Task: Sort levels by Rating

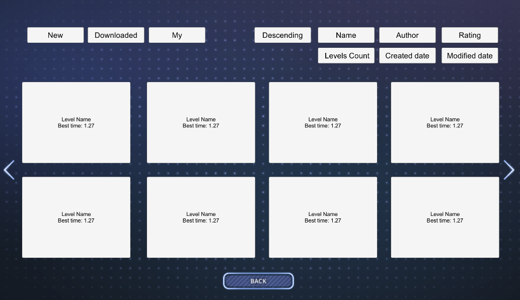Action: click(x=470, y=35)
